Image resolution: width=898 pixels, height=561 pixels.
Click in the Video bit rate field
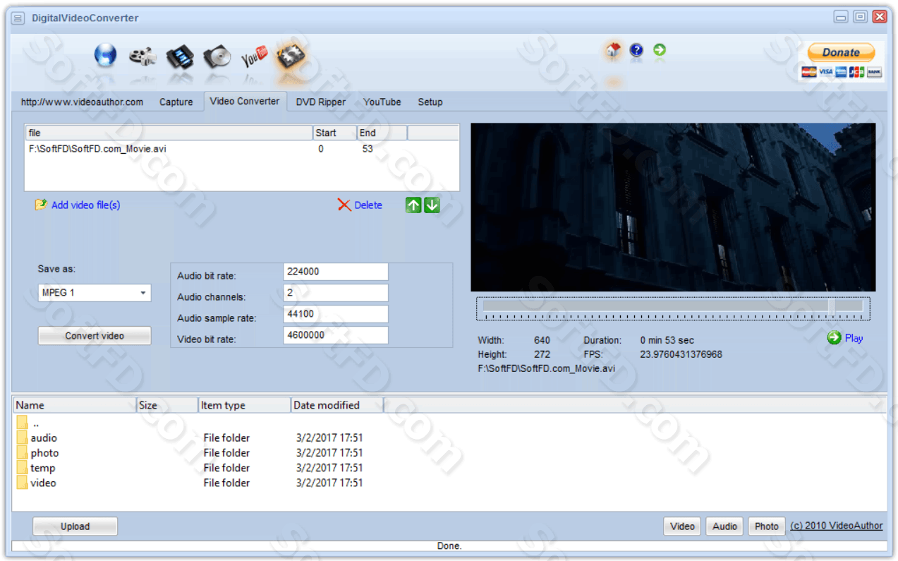point(336,335)
